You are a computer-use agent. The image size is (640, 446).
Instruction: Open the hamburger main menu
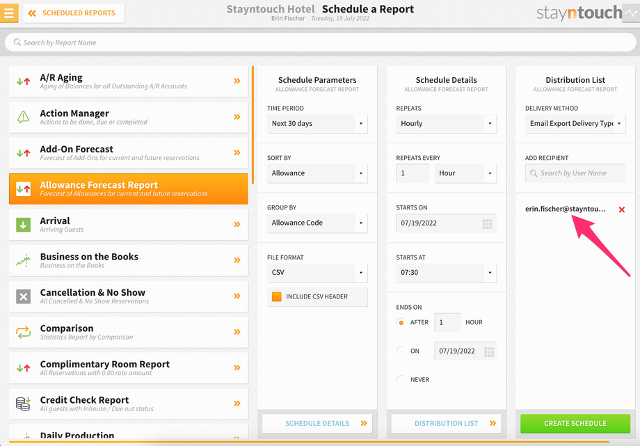[9, 13]
